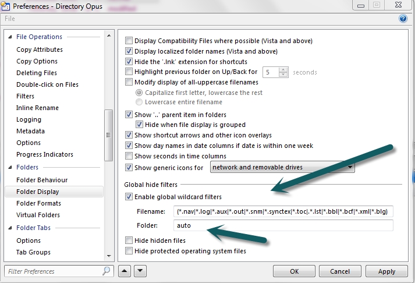The height and width of the screenshot is (283, 415).
Task: Minimize the Preferences window
Action: (x=361, y=6)
